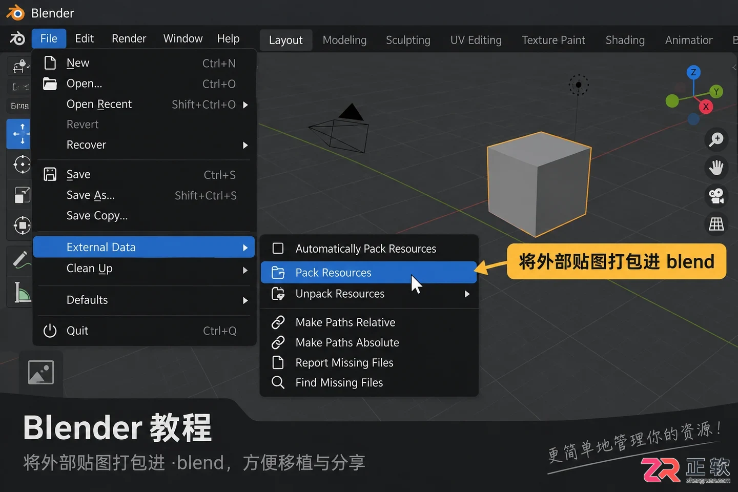
Task: Select the Move tool in left toolbar
Action: coord(19,134)
